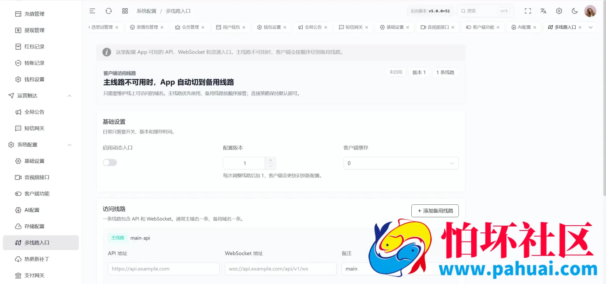Open the user avatar menu
This screenshot has height=284, width=606.
coord(590,11)
